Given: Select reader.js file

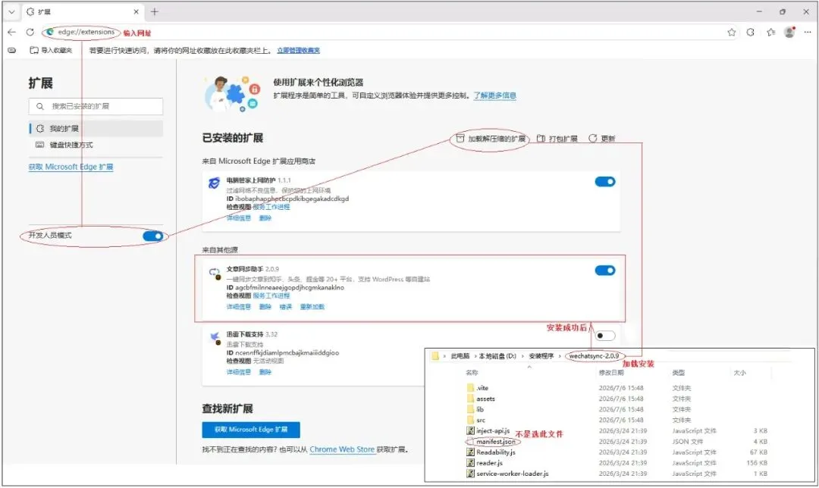Looking at the screenshot, I should click(x=485, y=463).
